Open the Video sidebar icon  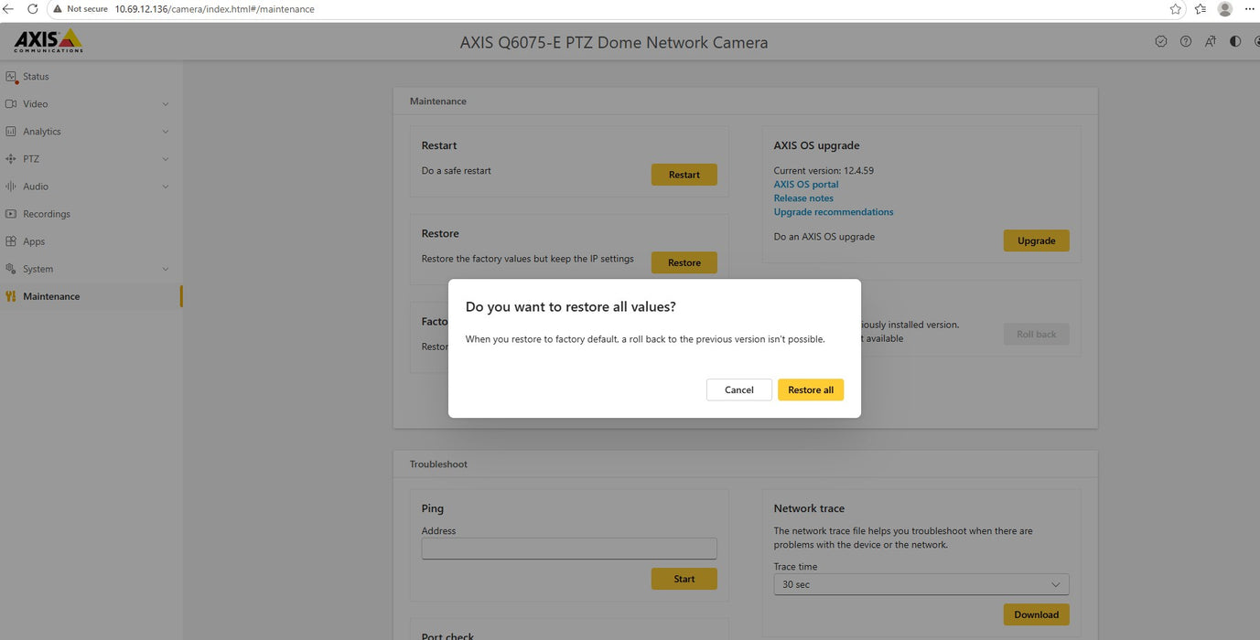(11, 104)
